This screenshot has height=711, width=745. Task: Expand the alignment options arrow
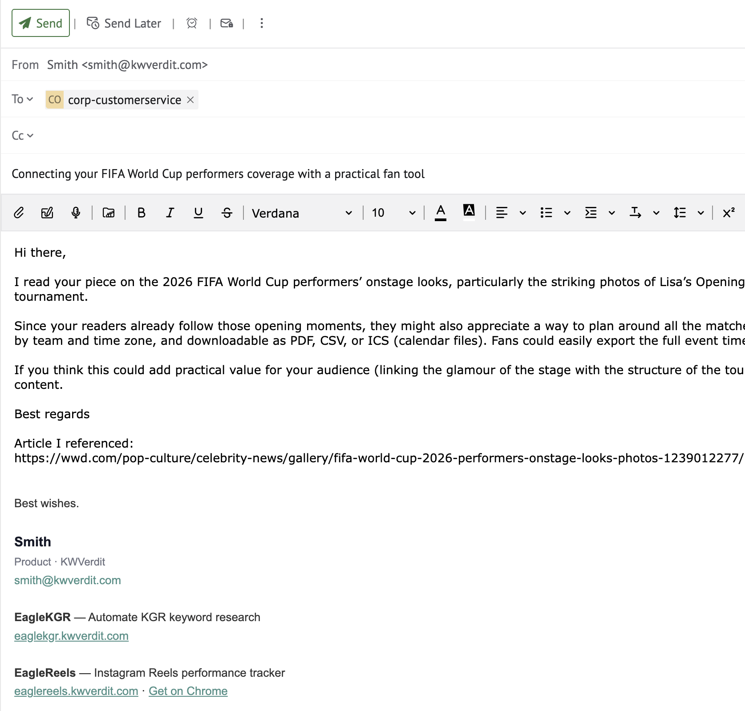523,213
